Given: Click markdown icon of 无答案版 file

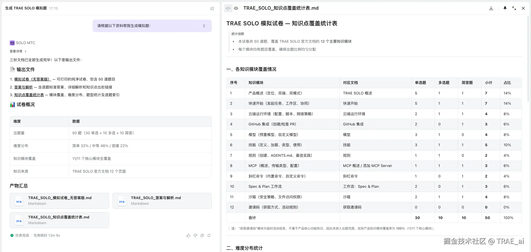Looking at the screenshot, I should tap(19, 201).
